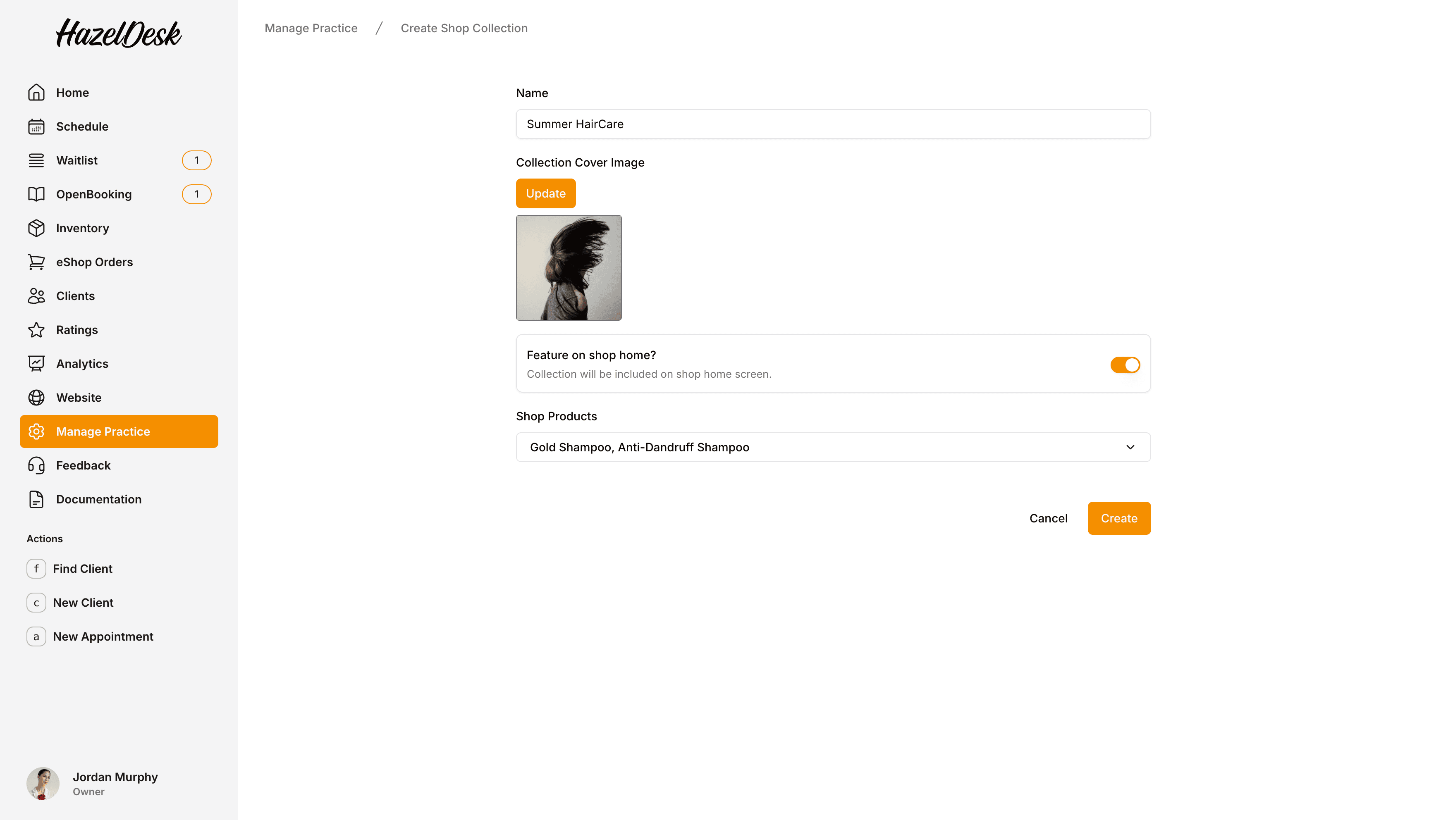Click the Home house icon
This screenshot has height=820, width=1429.
click(x=36, y=92)
